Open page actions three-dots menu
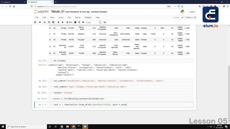Image resolution: width=230 pixels, height=129 pixels. pyautogui.click(x=175, y=6)
